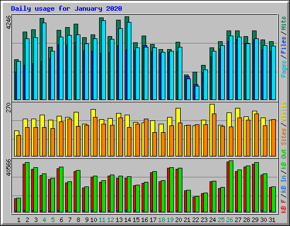Click day label 3 on the axis
The width and height of the screenshot is (290, 226).
[36, 220]
